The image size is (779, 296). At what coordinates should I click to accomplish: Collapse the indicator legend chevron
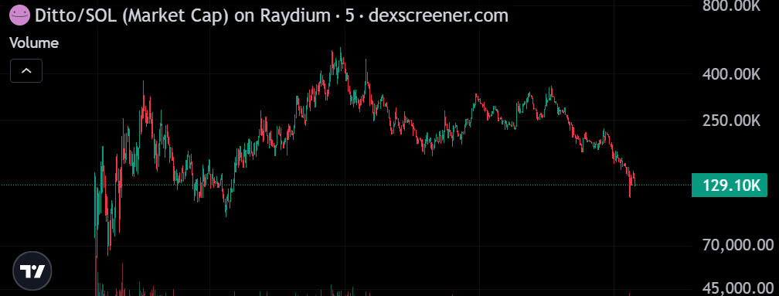[26, 70]
